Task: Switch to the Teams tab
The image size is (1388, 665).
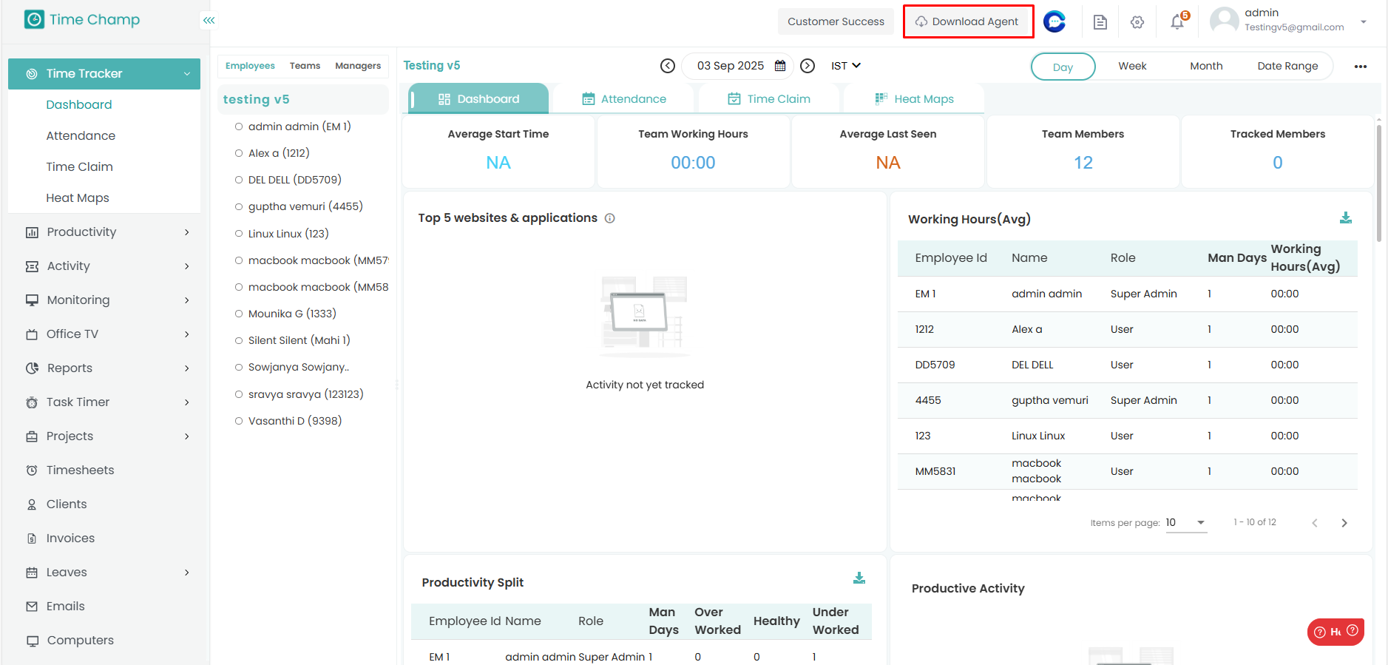Action: 305,66
